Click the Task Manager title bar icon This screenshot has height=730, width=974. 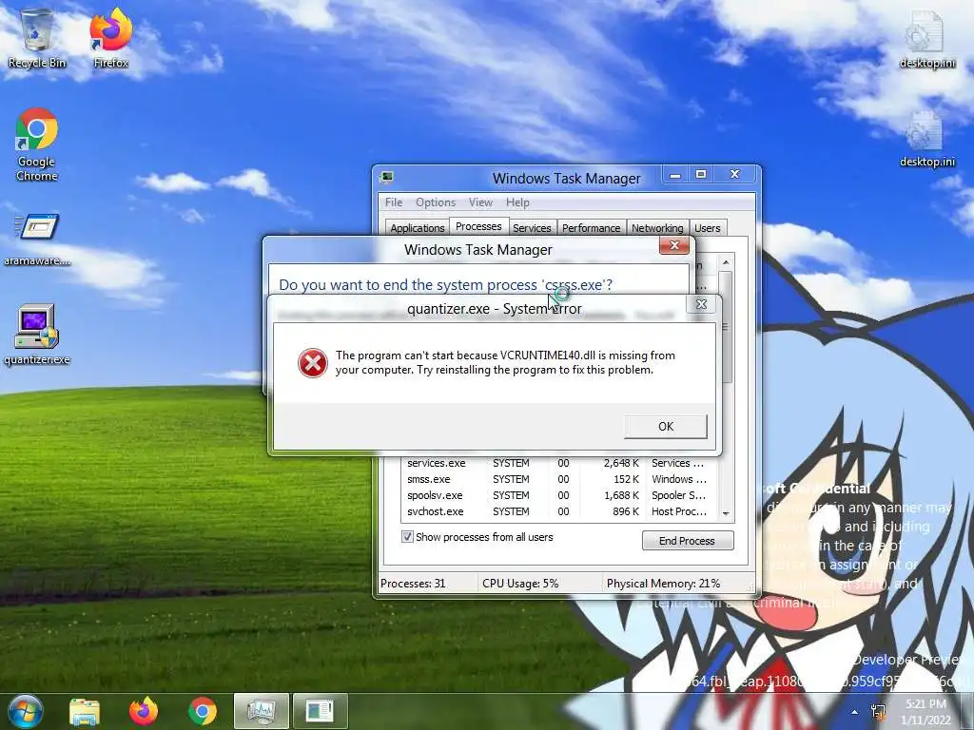387,178
